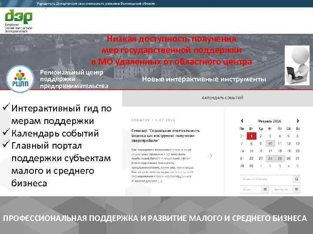Select date 18 in the calendar
Screen dimensions: 313x234
[280, 151]
